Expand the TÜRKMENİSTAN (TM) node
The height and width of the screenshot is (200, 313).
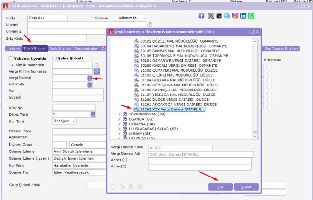coord(119,114)
